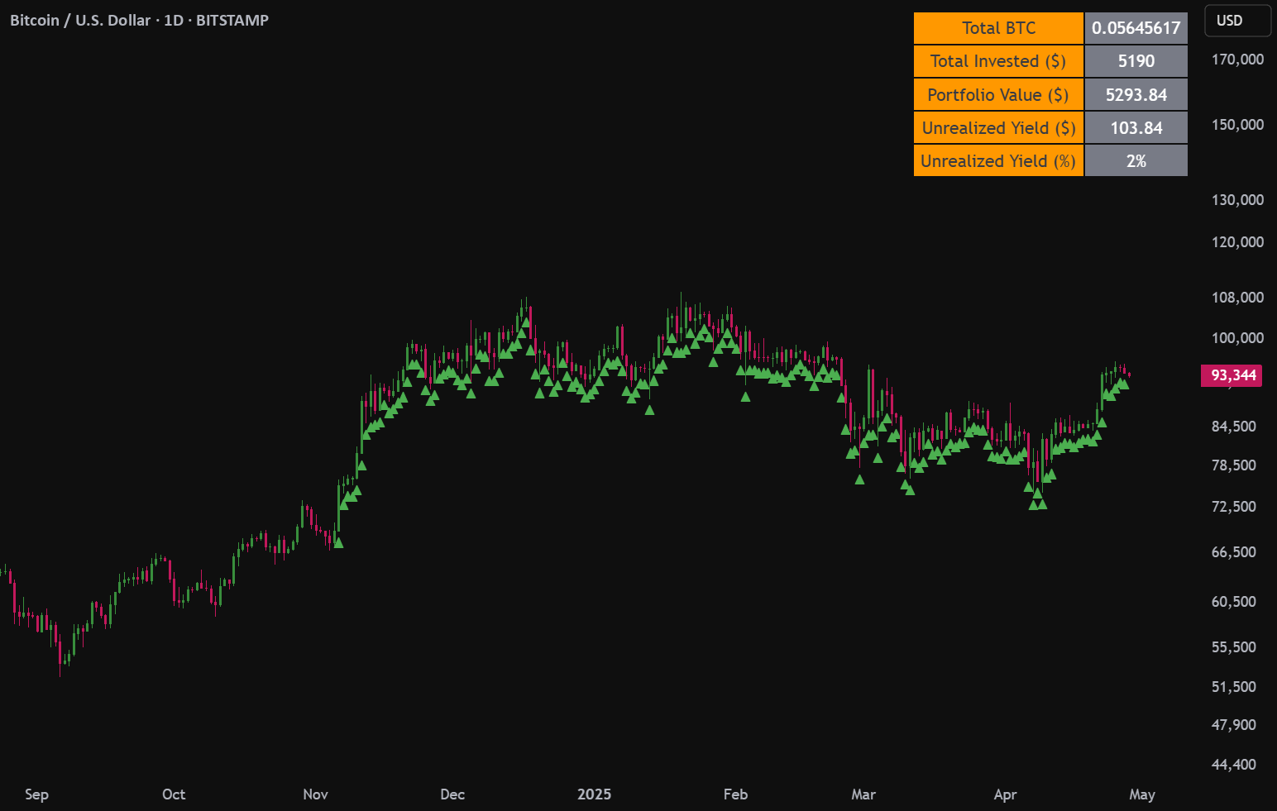
Task: Select the Unrealized Yield ($) row
Action: (998, 127)
